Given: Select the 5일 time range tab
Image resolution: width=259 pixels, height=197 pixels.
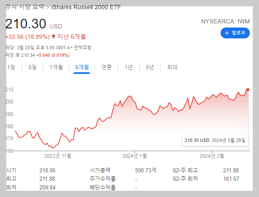Looking at the screenshot, I should (x=33, y=67).
